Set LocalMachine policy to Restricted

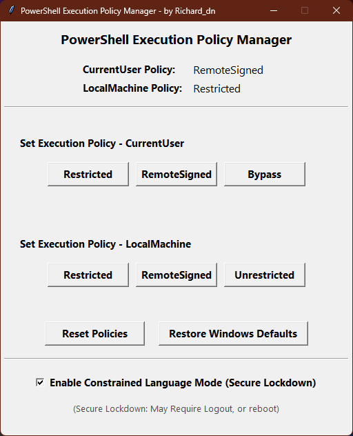click(88, 275)
